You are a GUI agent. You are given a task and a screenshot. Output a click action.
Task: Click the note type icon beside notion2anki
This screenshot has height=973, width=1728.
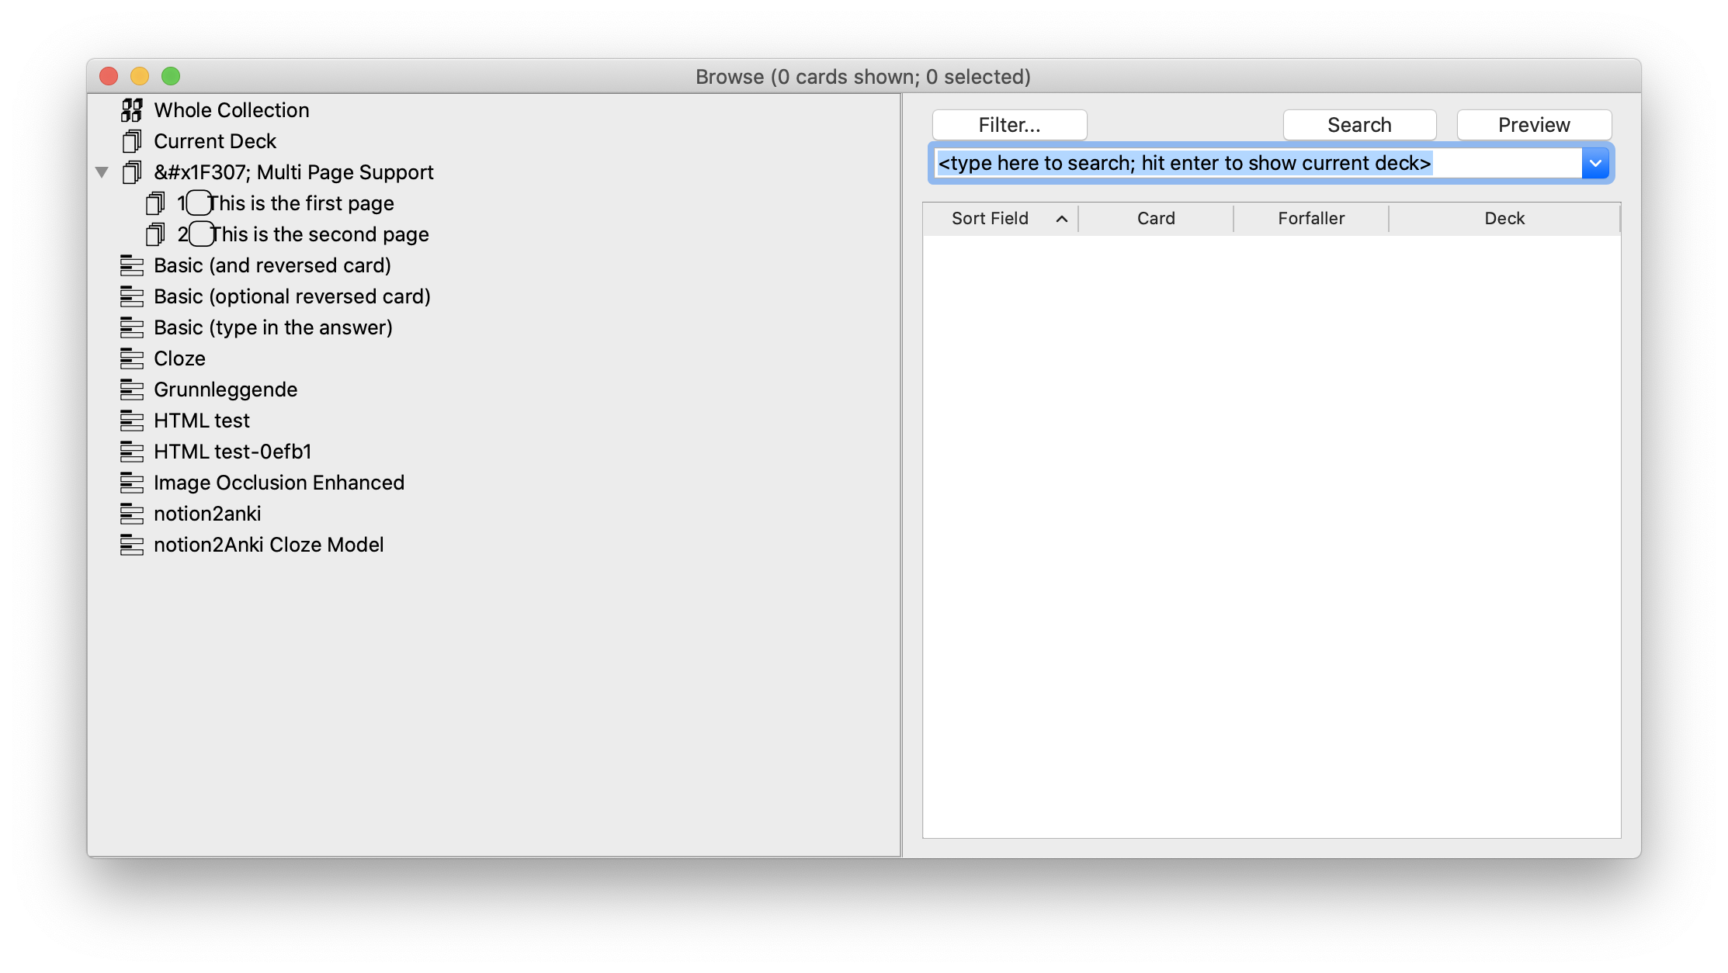coord(130,513)
